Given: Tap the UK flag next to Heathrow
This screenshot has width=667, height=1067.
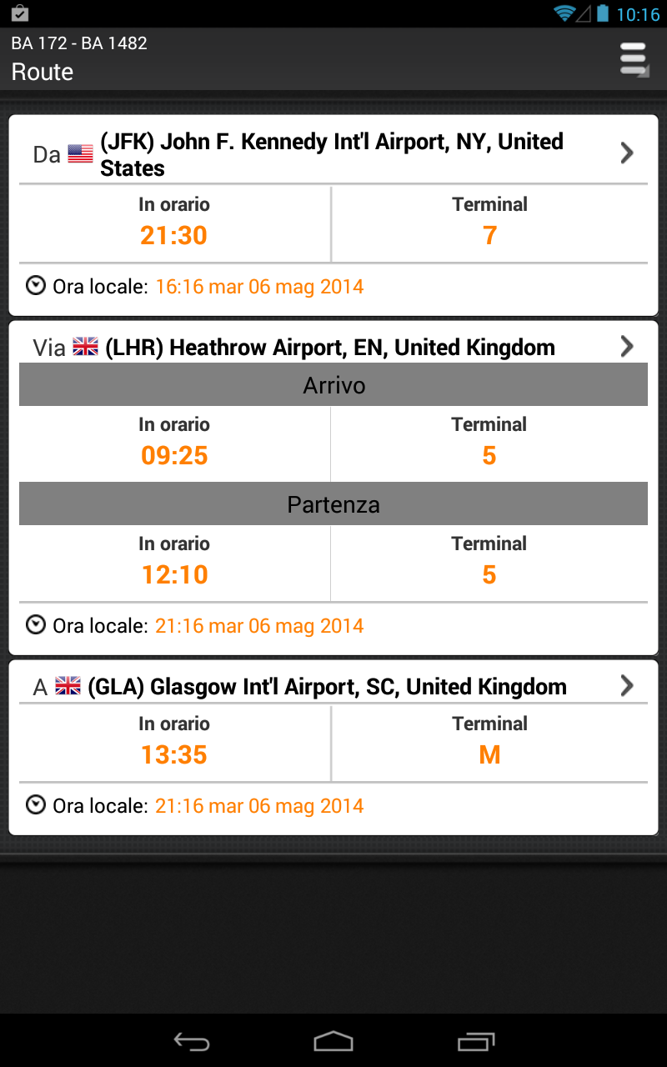Looking at the screenshot, I should tap(85, 347).
